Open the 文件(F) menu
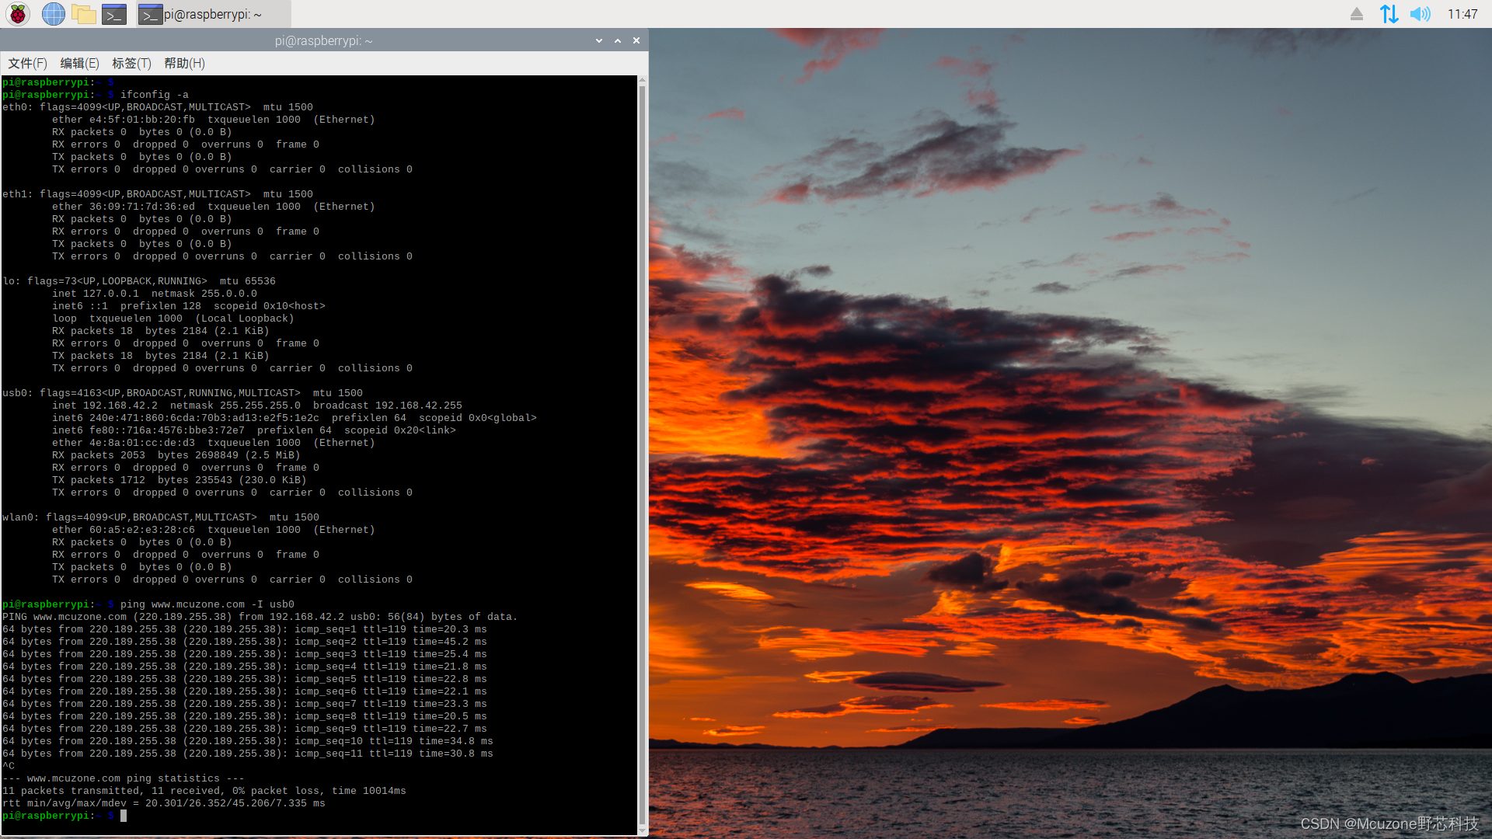The image size is (1492, 839). [27, 63]
